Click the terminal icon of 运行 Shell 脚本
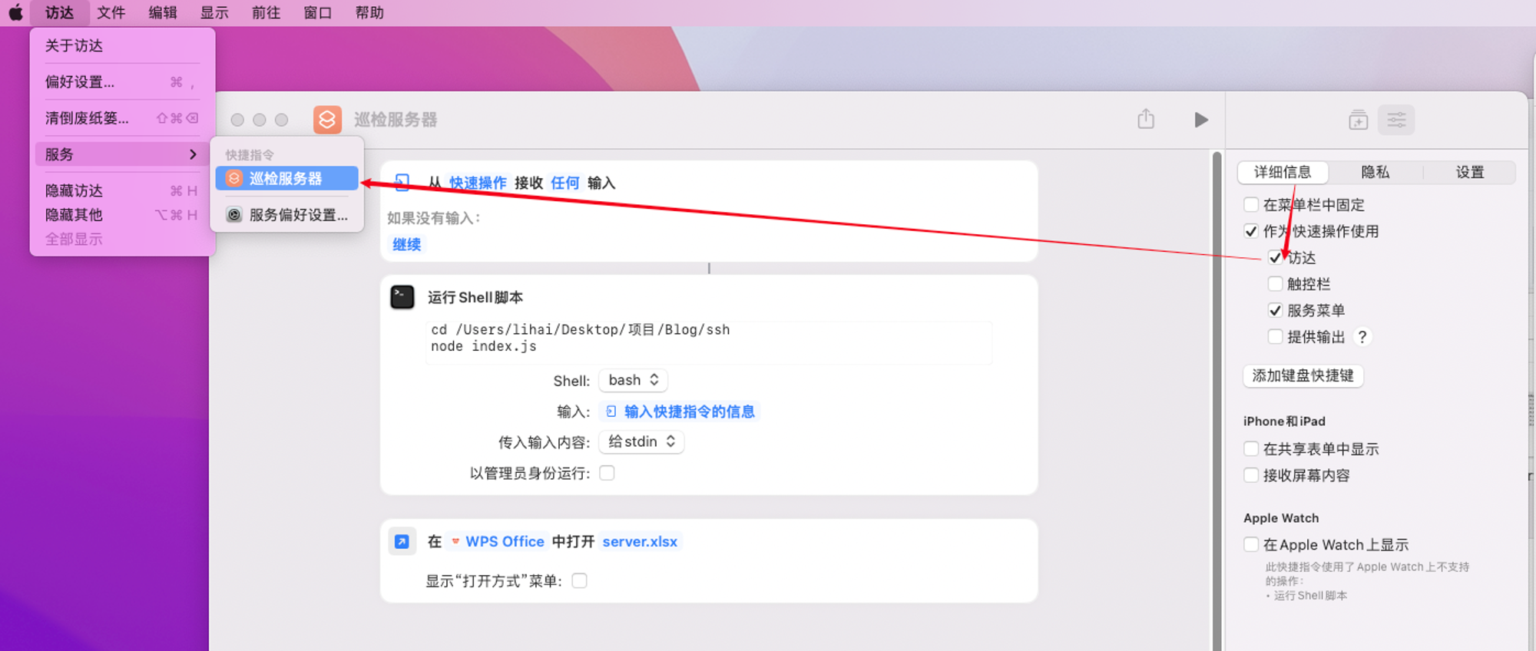This screenshot has height=651, width=1536. point(402,297)
